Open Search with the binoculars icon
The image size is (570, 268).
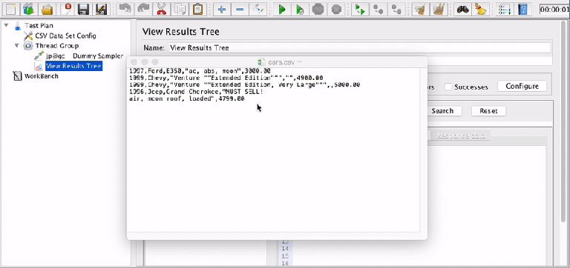pos(462,9)
